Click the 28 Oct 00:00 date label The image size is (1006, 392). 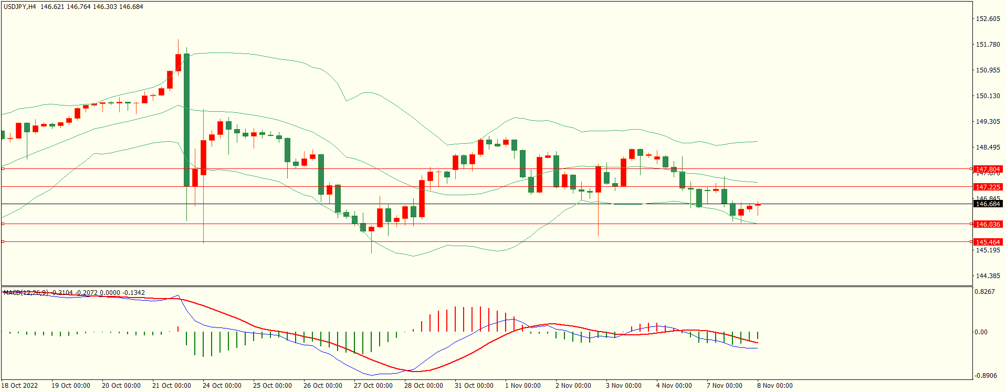[423, 386]
